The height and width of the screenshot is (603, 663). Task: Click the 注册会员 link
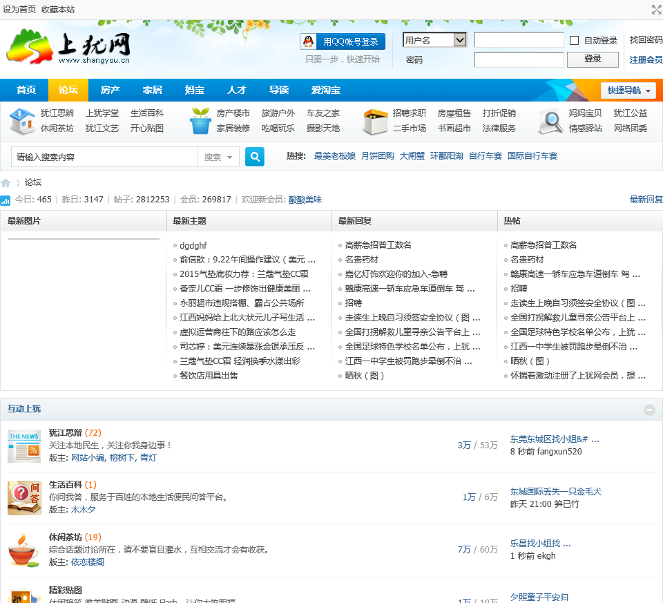pyautogui.click(x=646, y=60)
